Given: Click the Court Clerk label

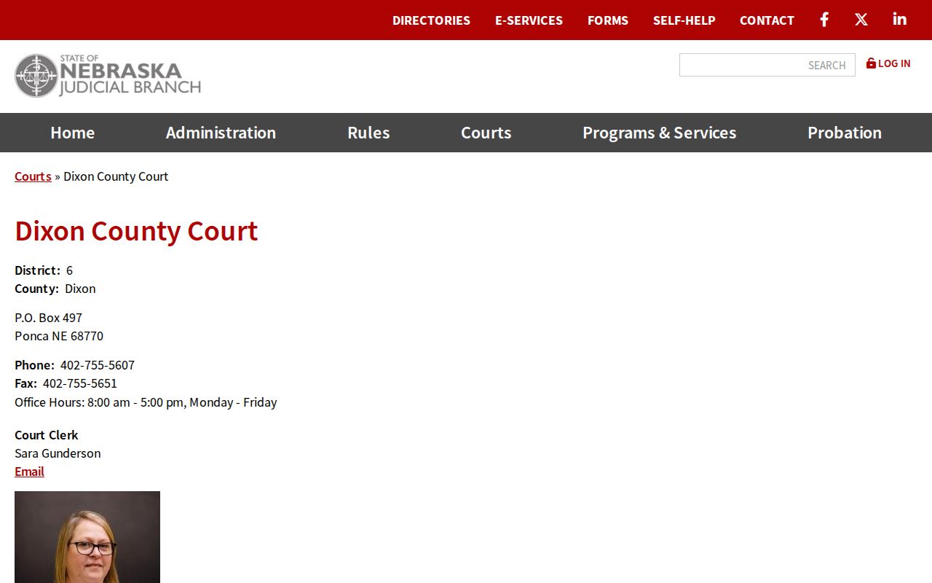Looking at the screenshot, I should tap(47, 435).
